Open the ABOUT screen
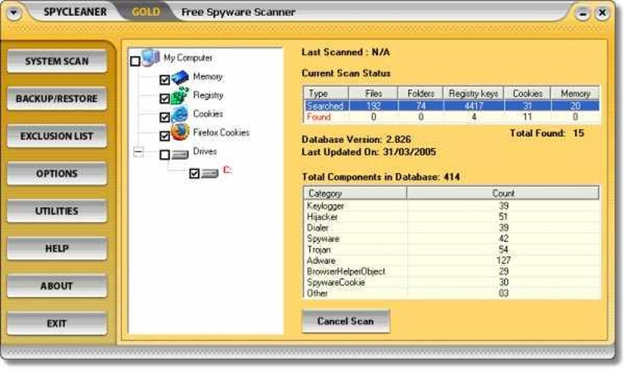This screenshot has height=369, width=625. 57,286
